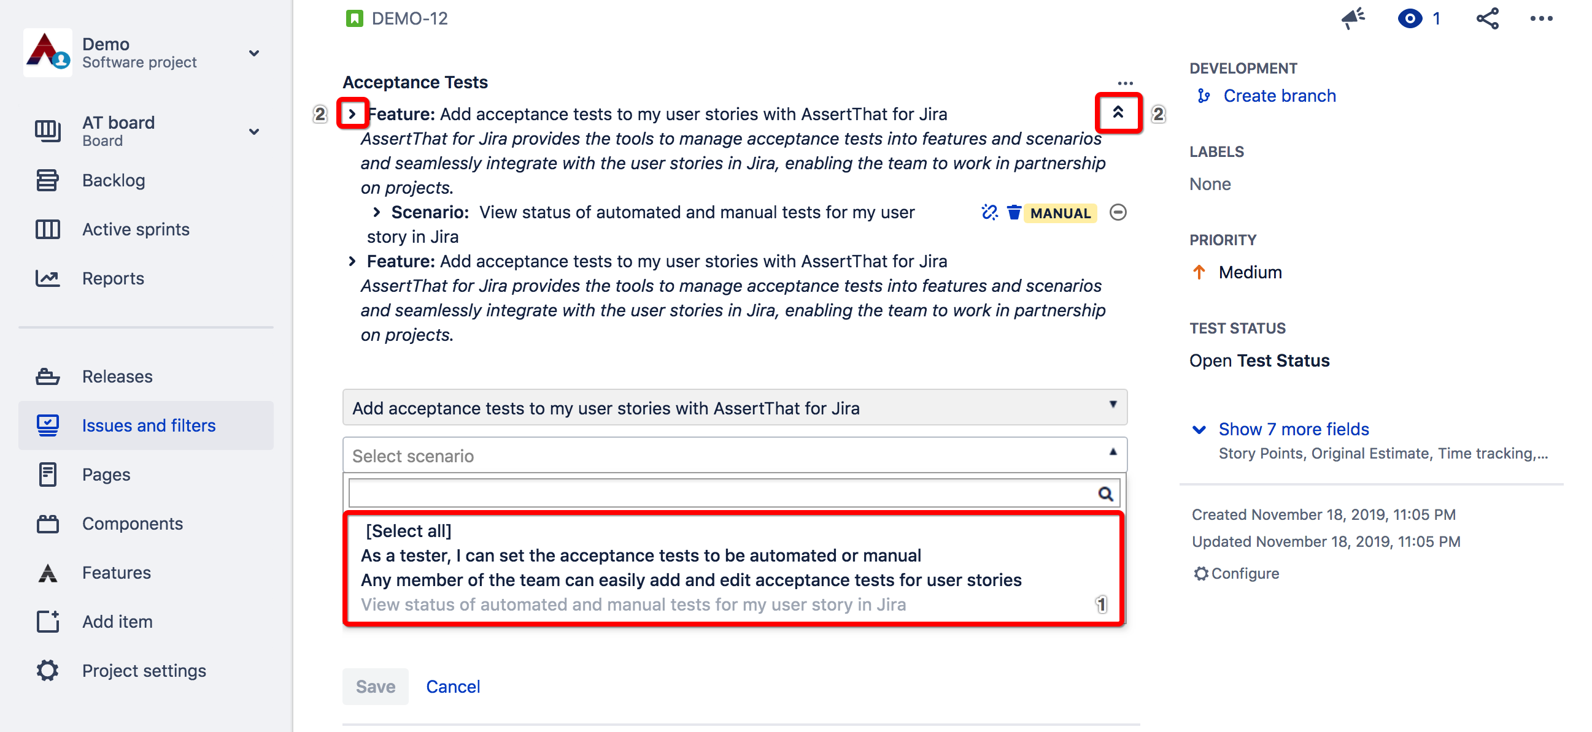The width and height of the screenshot is (1592, 732).
Task: Toggle watching this issue eye icon
Action: click(1410, 18)
